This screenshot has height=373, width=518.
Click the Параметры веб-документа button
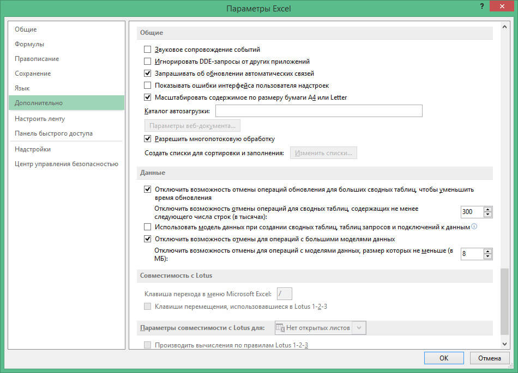tap(192, 126)
